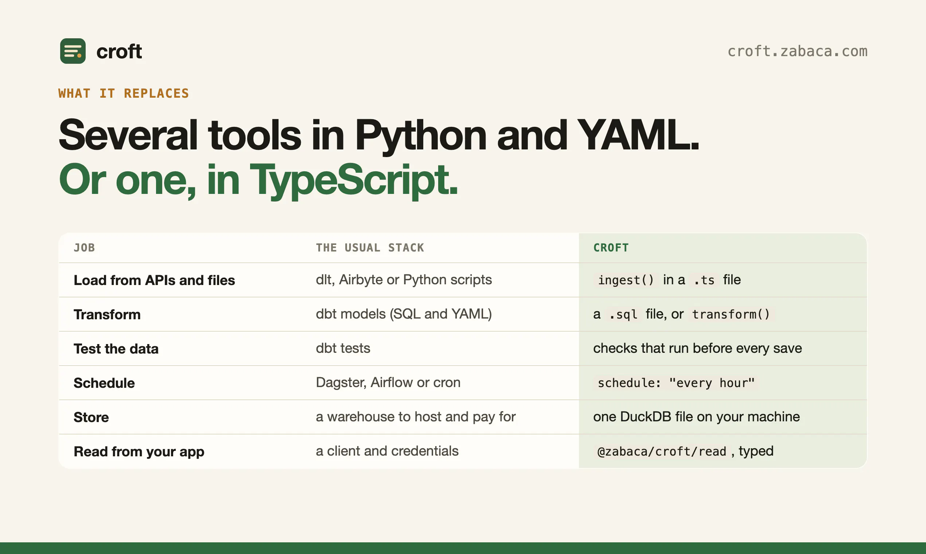Click the .ts code snippet
The width and height of the screenshot is (926, 554).
pyautogui.click(x=704, y=280)
